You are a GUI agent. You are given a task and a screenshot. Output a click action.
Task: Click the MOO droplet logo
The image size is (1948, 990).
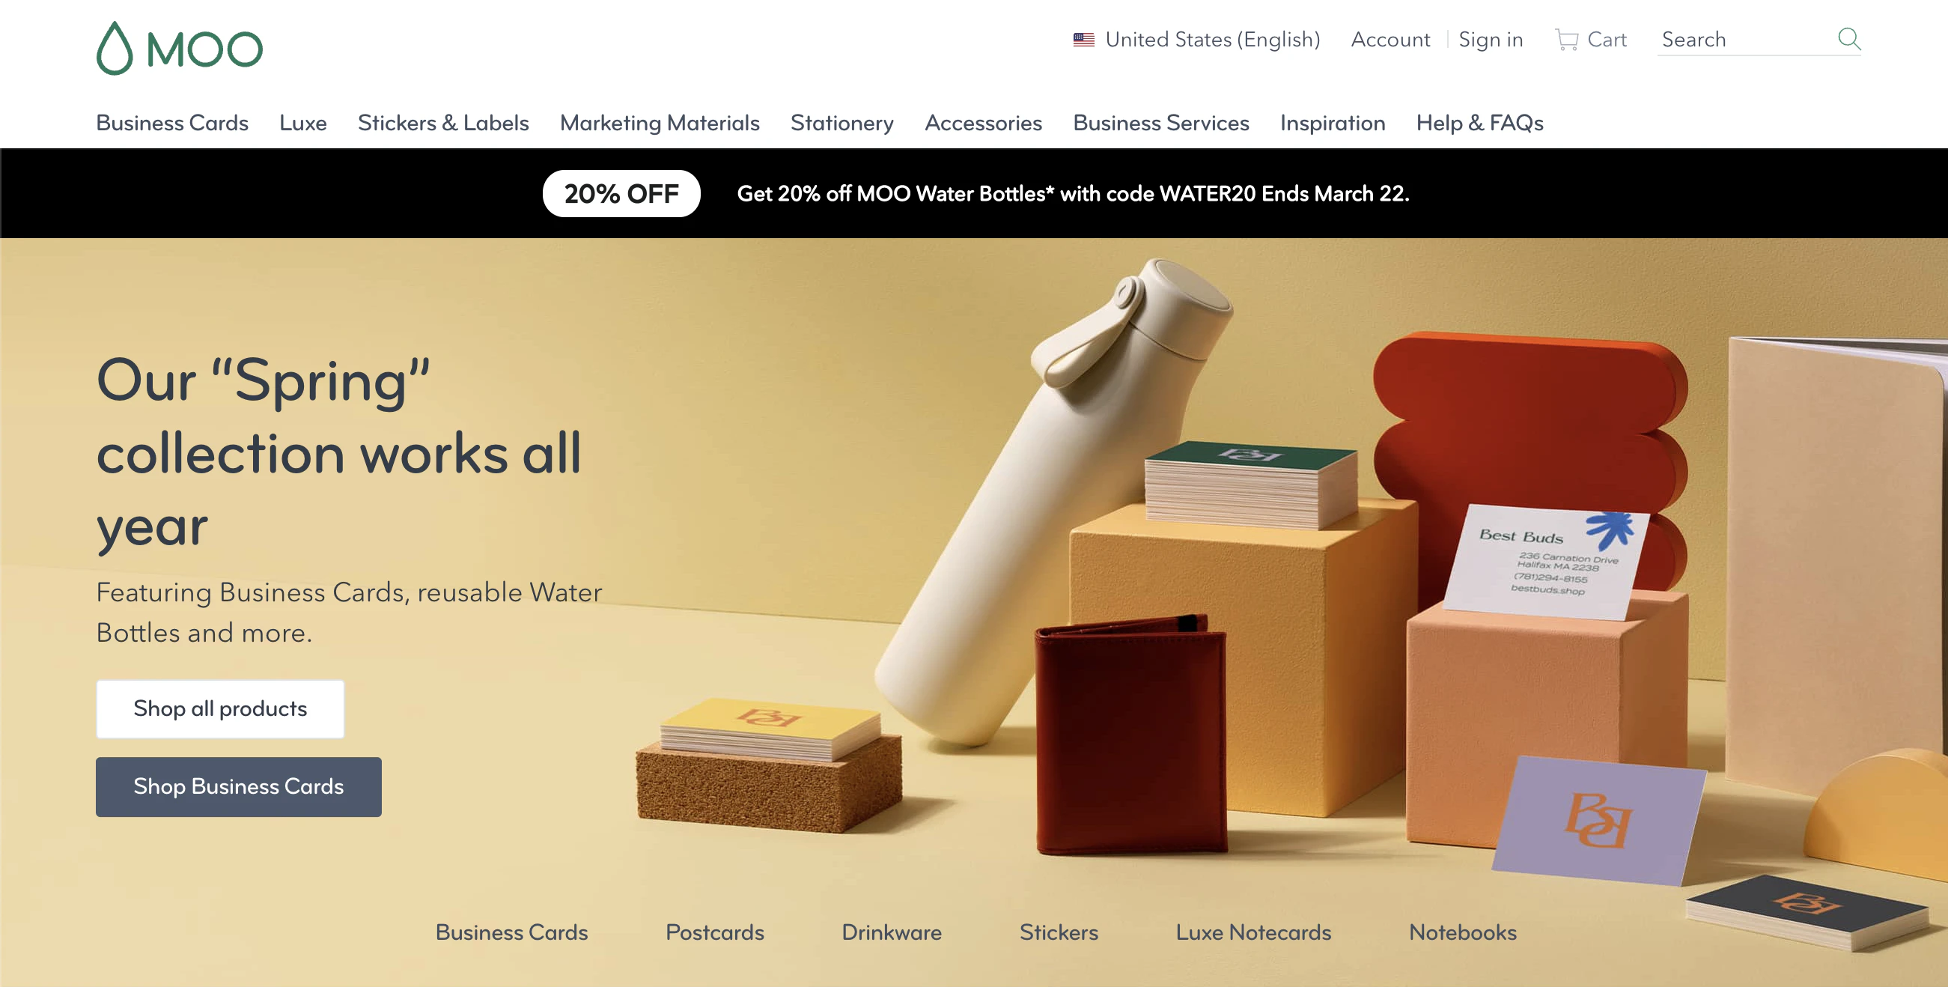point(179,48)
